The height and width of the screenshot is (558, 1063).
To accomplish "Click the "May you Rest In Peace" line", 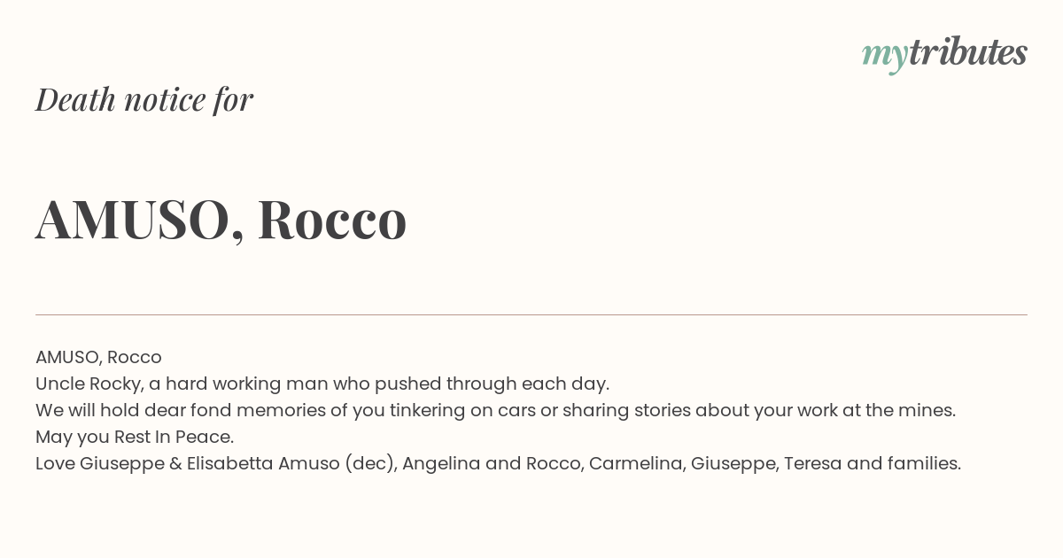I will [x=135, y=437].
